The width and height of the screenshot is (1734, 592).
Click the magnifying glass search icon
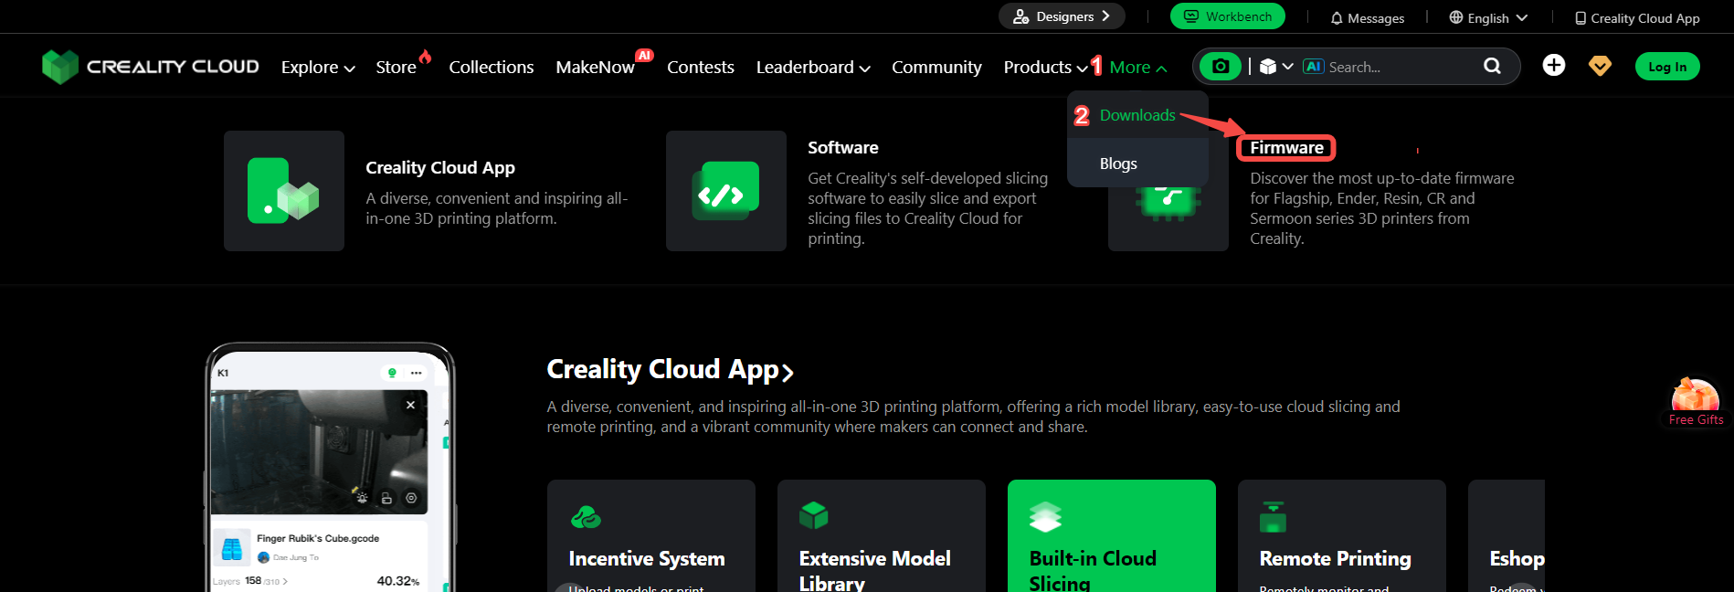1492,66
